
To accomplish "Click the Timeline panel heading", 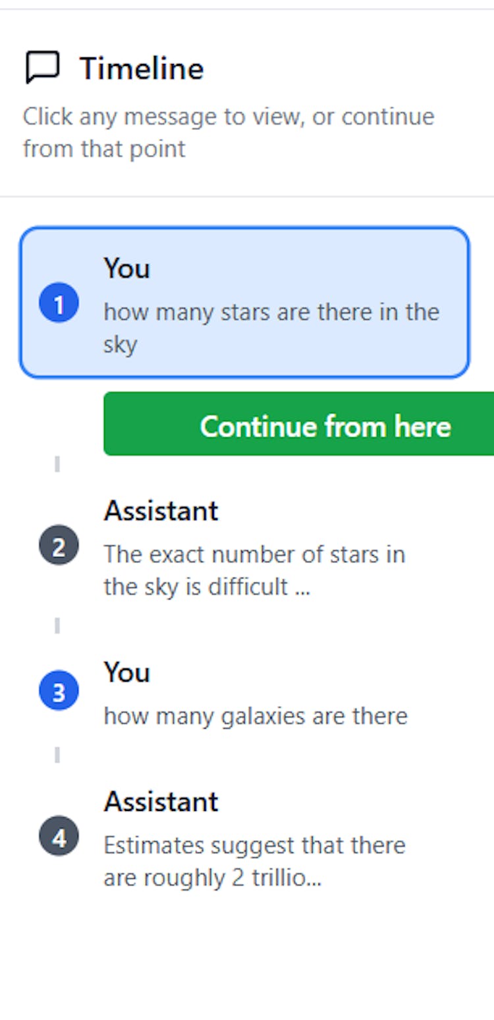I will click(x=142, y=69).
